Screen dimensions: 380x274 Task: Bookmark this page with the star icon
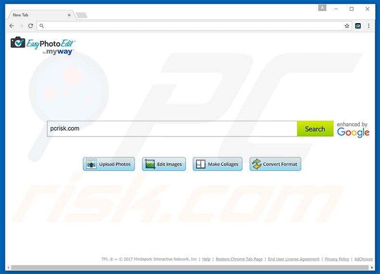pos(347,26)
